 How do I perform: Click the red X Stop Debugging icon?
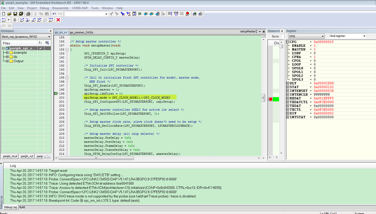coord(58,20)
